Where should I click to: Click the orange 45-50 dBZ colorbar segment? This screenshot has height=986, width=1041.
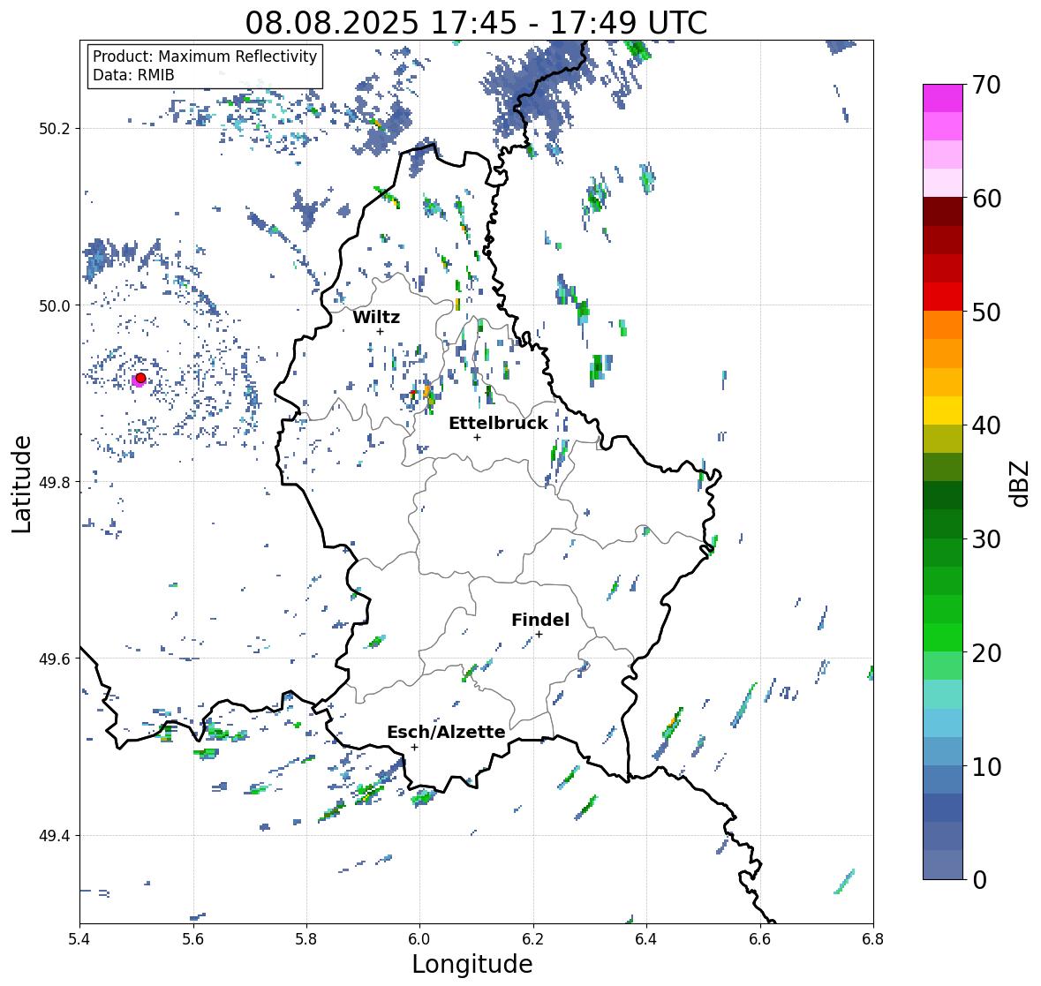(943, 339)
